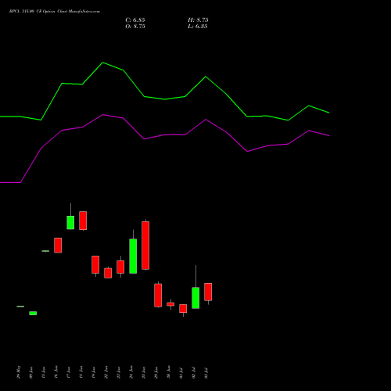This screenshot has height=391, width=391.
Task: Click the 29 May date axis label
Action: (x=19, y=372)
